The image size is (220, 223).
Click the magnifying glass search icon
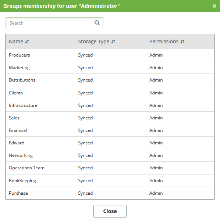97,23
